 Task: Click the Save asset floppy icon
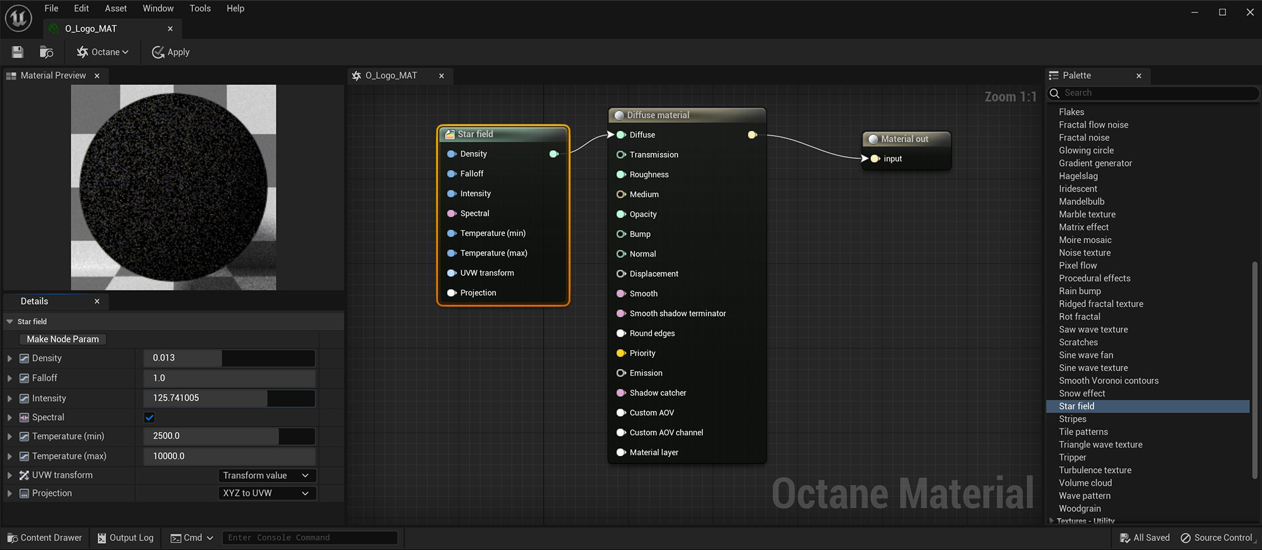[18, 52]
